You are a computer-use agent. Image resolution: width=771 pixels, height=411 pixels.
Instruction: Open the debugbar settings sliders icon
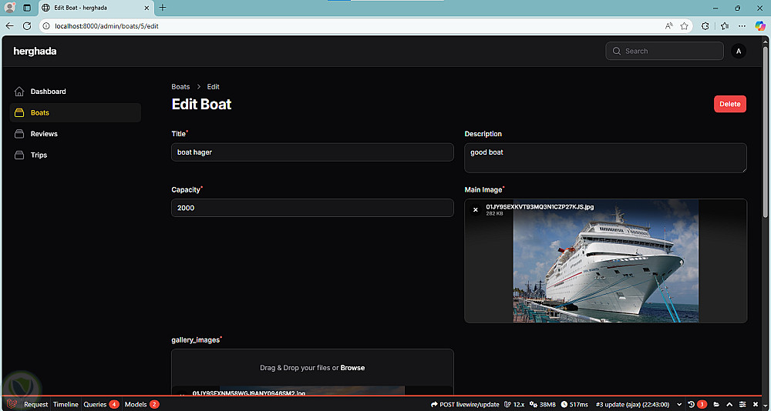pos(742,405)
